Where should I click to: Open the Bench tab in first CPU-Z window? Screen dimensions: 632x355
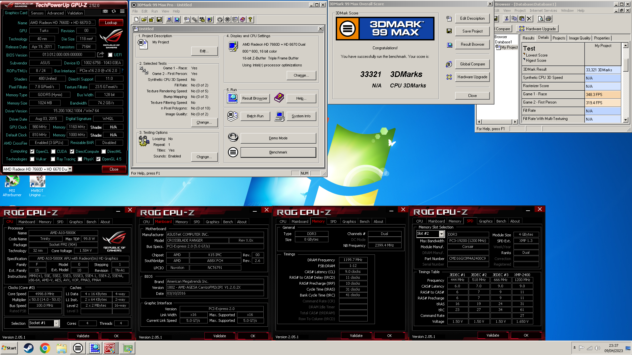pyautogui.click(x=92, y=222)
